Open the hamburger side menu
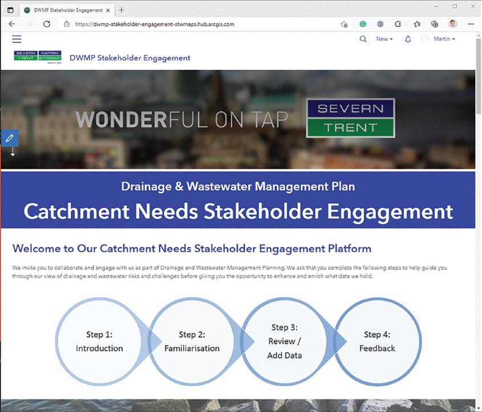The width and height of the screenshot is (482, 412). [x=17, y=39]
